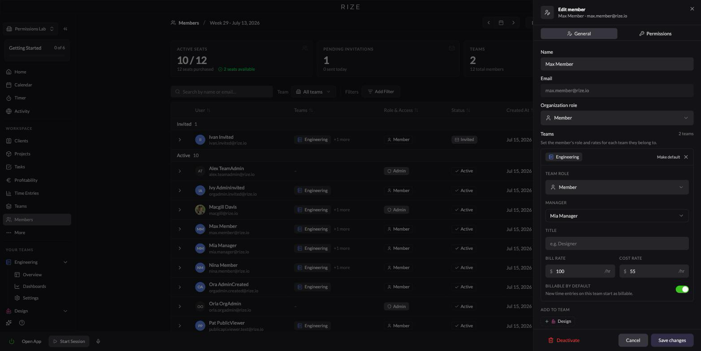Sort by Role & Access column

(401, 110)
